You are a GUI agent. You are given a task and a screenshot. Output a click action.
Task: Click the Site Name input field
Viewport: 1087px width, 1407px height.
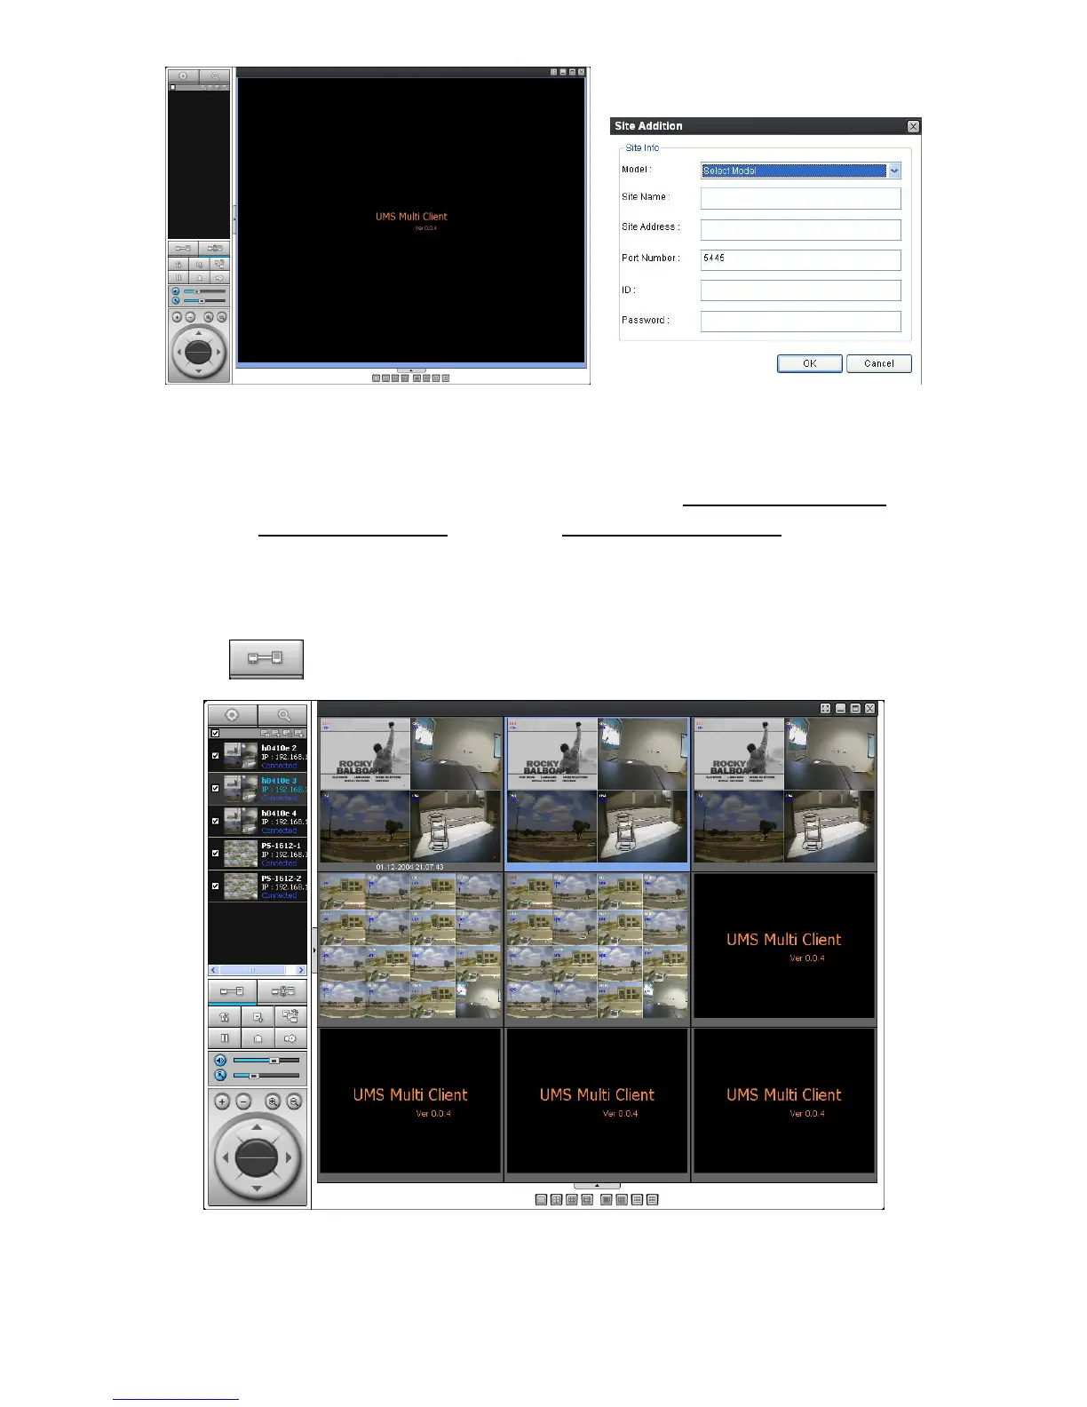pos(800,198)
